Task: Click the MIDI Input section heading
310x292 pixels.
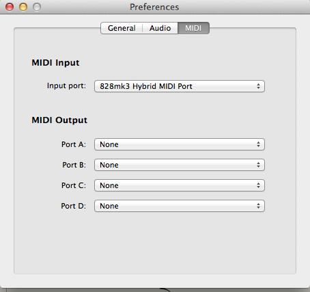Action: (x=55, y=63)
